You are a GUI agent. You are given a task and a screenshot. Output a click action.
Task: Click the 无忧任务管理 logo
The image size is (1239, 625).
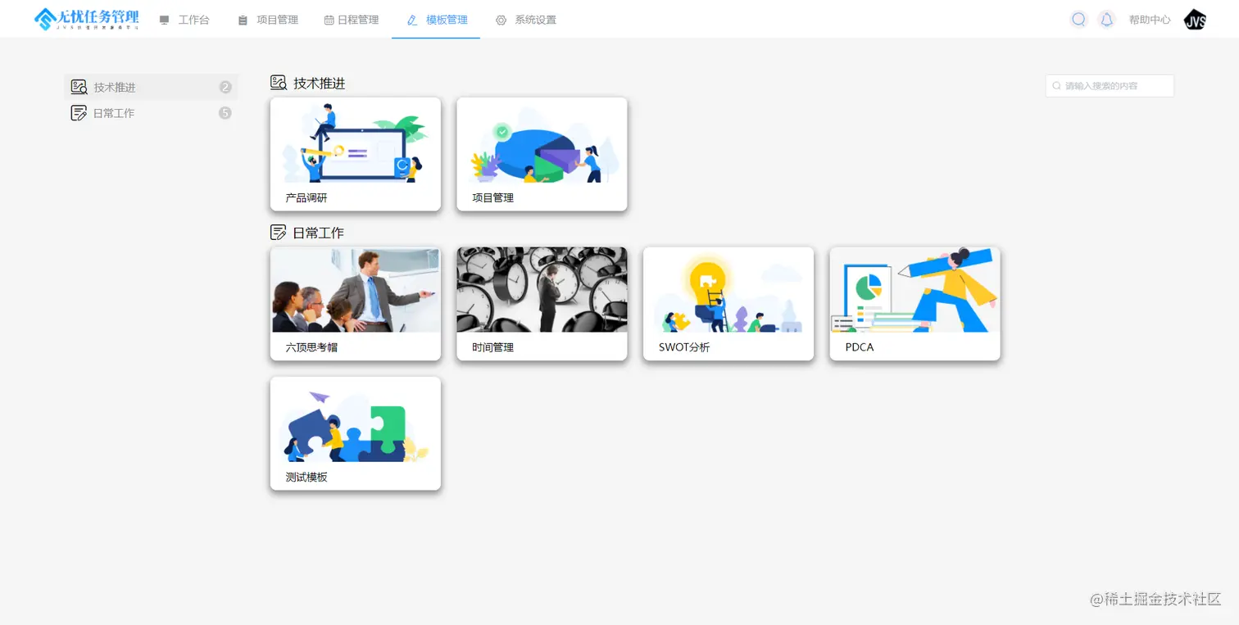[86, 19]
